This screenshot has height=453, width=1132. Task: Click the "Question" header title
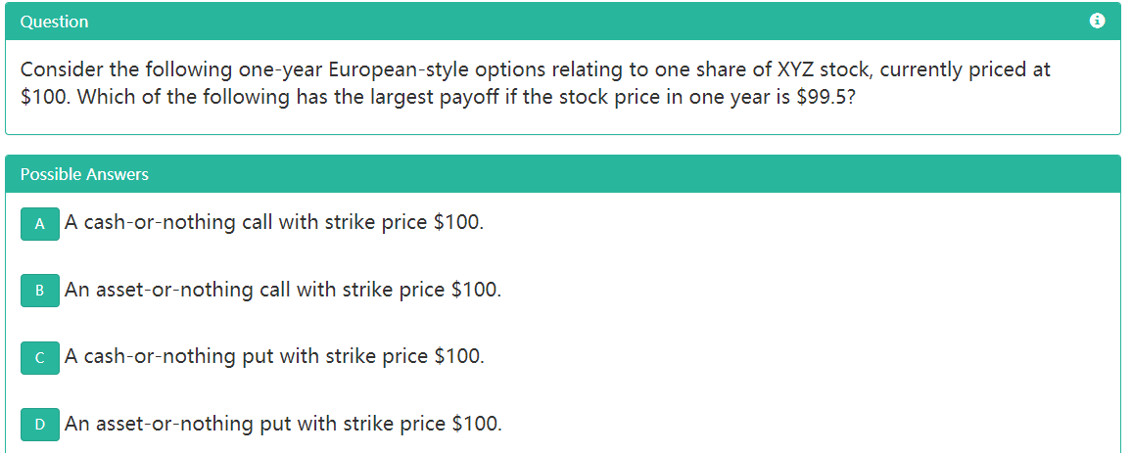click(x=54, y=22)
